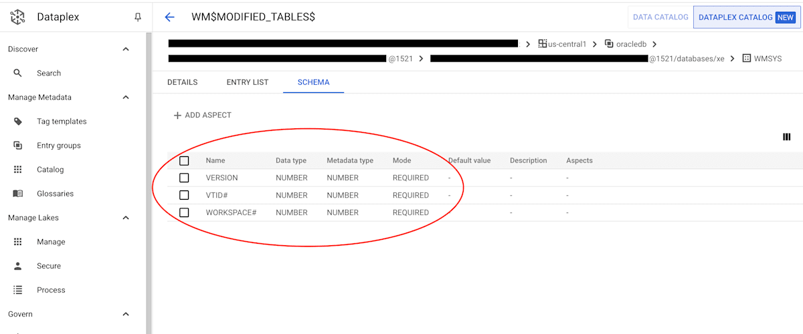Collapse the Govern section
Screen dimensions: 803x334
tap(126, 314)
